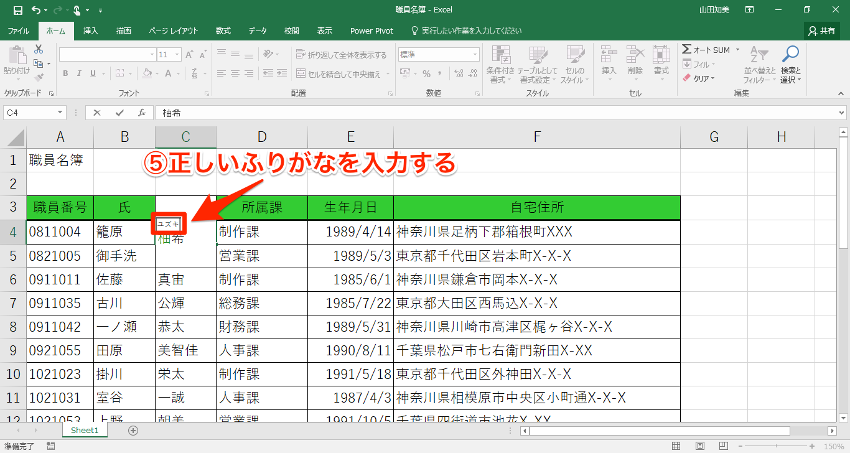Viewport: 850px width, 453px height.
Task: Undo the last action in Quick Access Toolbar
Action: [x=36, y=10]
